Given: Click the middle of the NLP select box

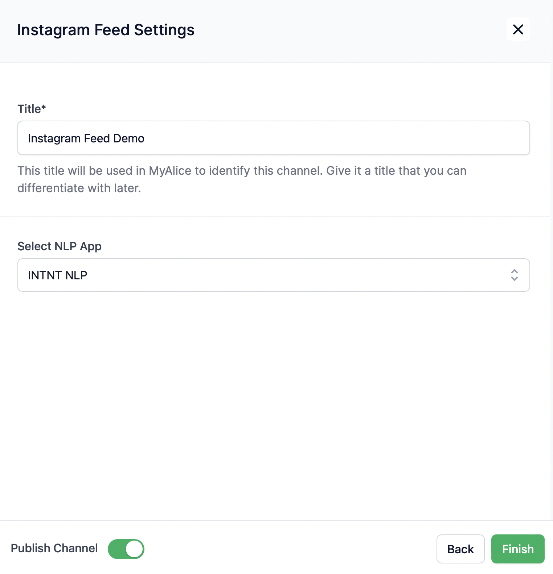Looking at the screenshot, I should click(x=273, y=275).
